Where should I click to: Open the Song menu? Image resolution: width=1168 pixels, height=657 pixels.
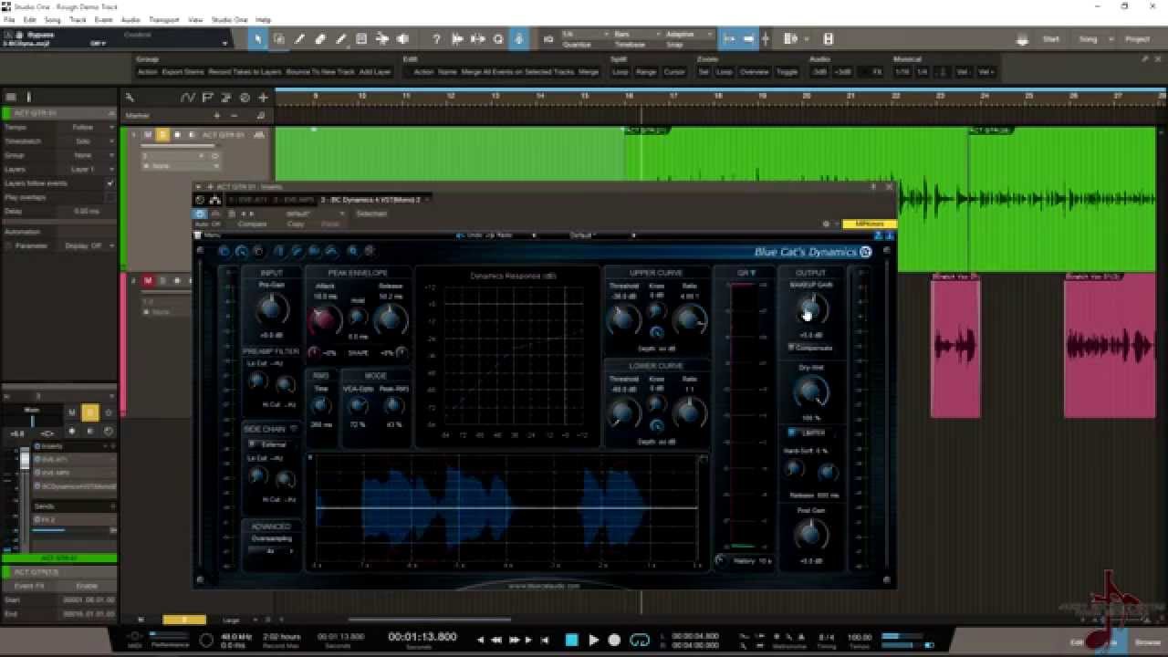click(x=53, y=19)
